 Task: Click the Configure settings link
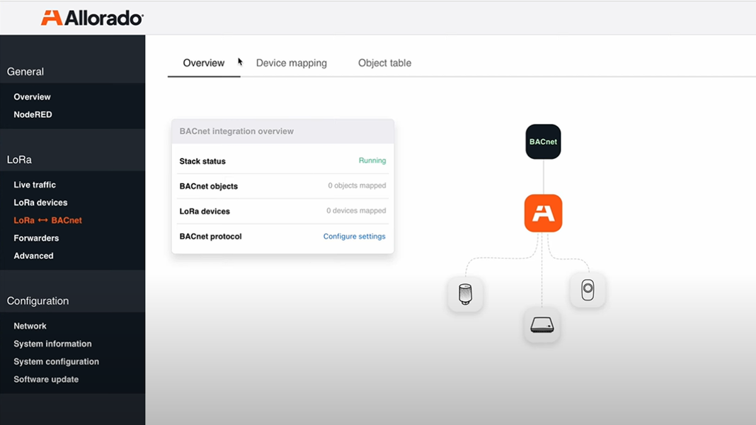(354, 236)
